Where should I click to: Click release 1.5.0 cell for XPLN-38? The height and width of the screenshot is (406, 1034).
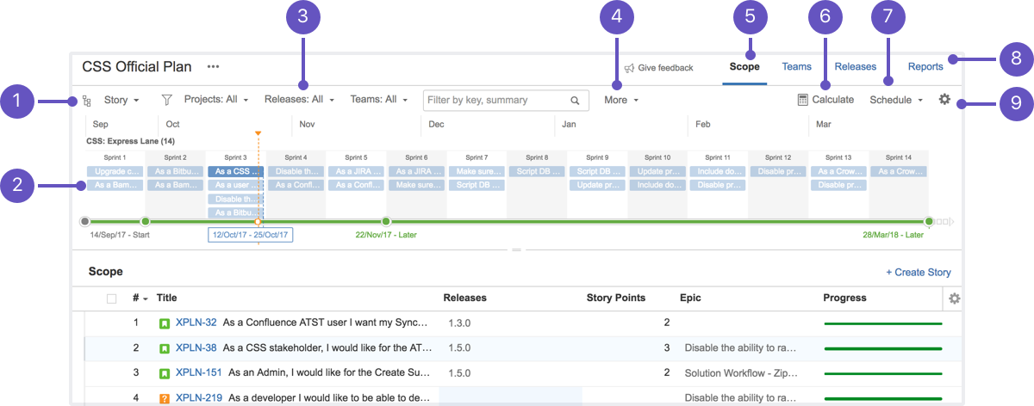pyautogui.click(x=459, y=348)
